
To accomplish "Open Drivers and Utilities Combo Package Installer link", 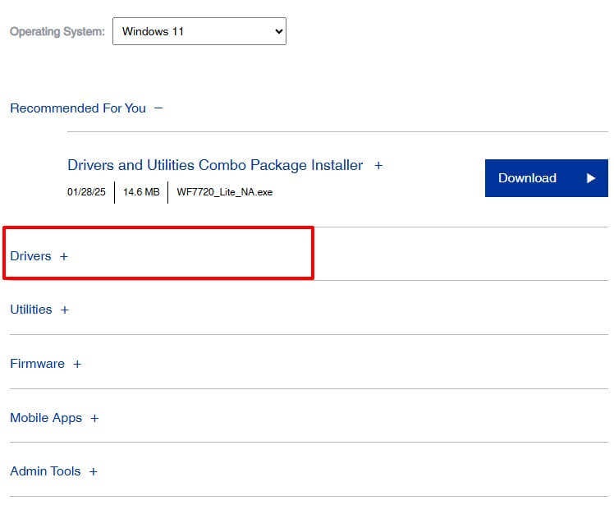I will coord(215,165).
